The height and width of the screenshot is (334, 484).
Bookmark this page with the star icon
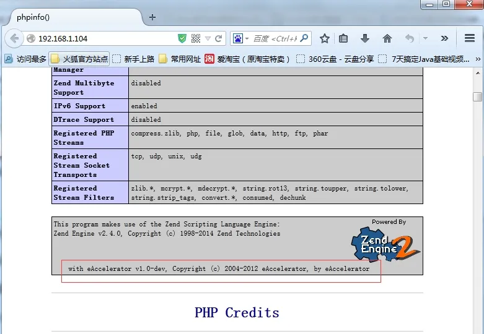tap(324, 38)
